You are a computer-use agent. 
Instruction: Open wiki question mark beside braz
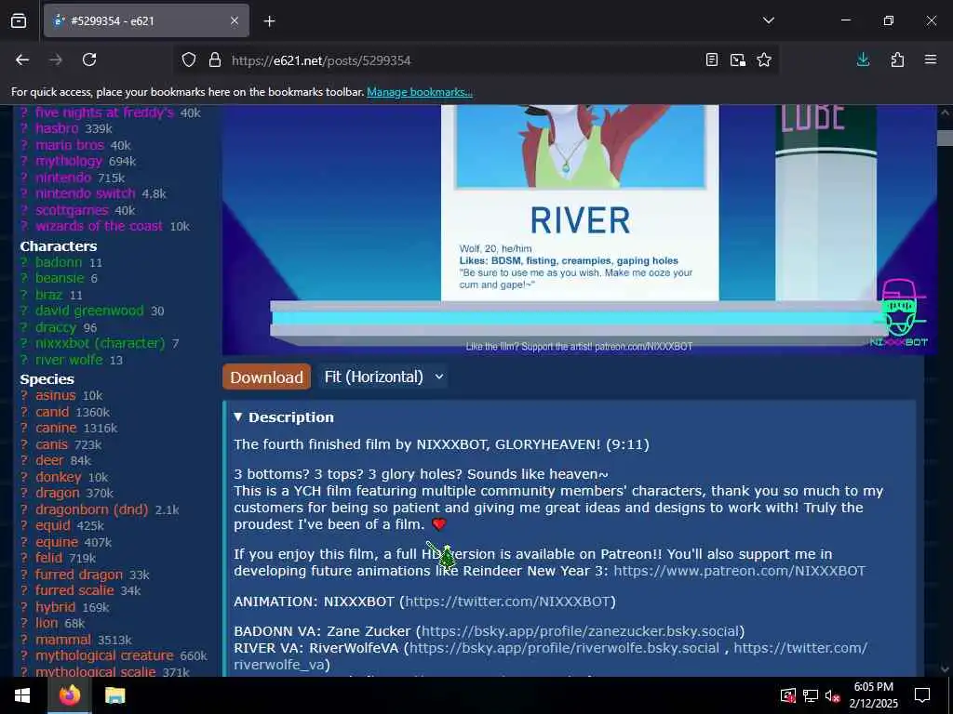[x=24, y=295]
